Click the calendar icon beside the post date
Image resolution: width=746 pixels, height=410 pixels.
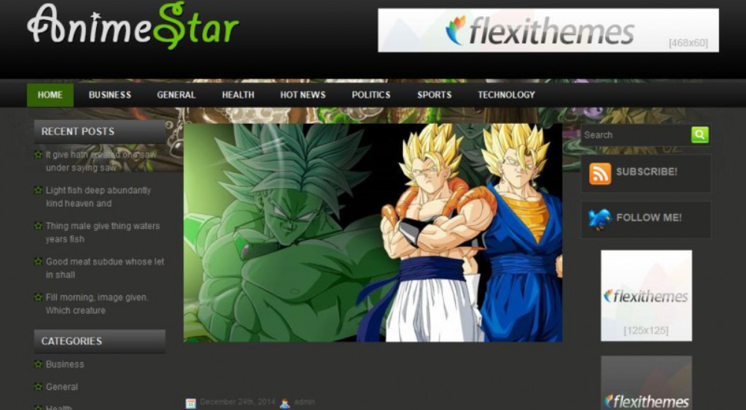(x=191, y=403)
